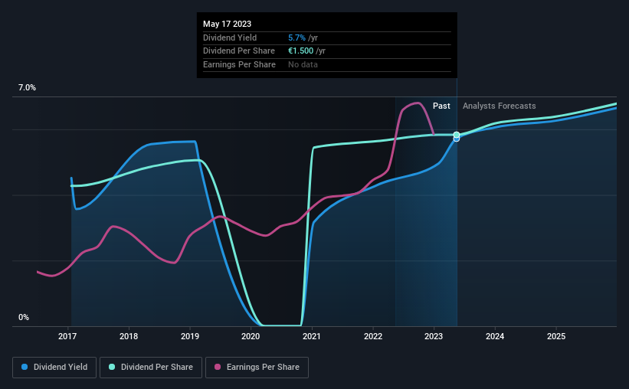This screenshot has width=629, height=389.
Task: Click the May 17 2023 tooltip date
Action: pyautogui.click(x=227, y=24)
